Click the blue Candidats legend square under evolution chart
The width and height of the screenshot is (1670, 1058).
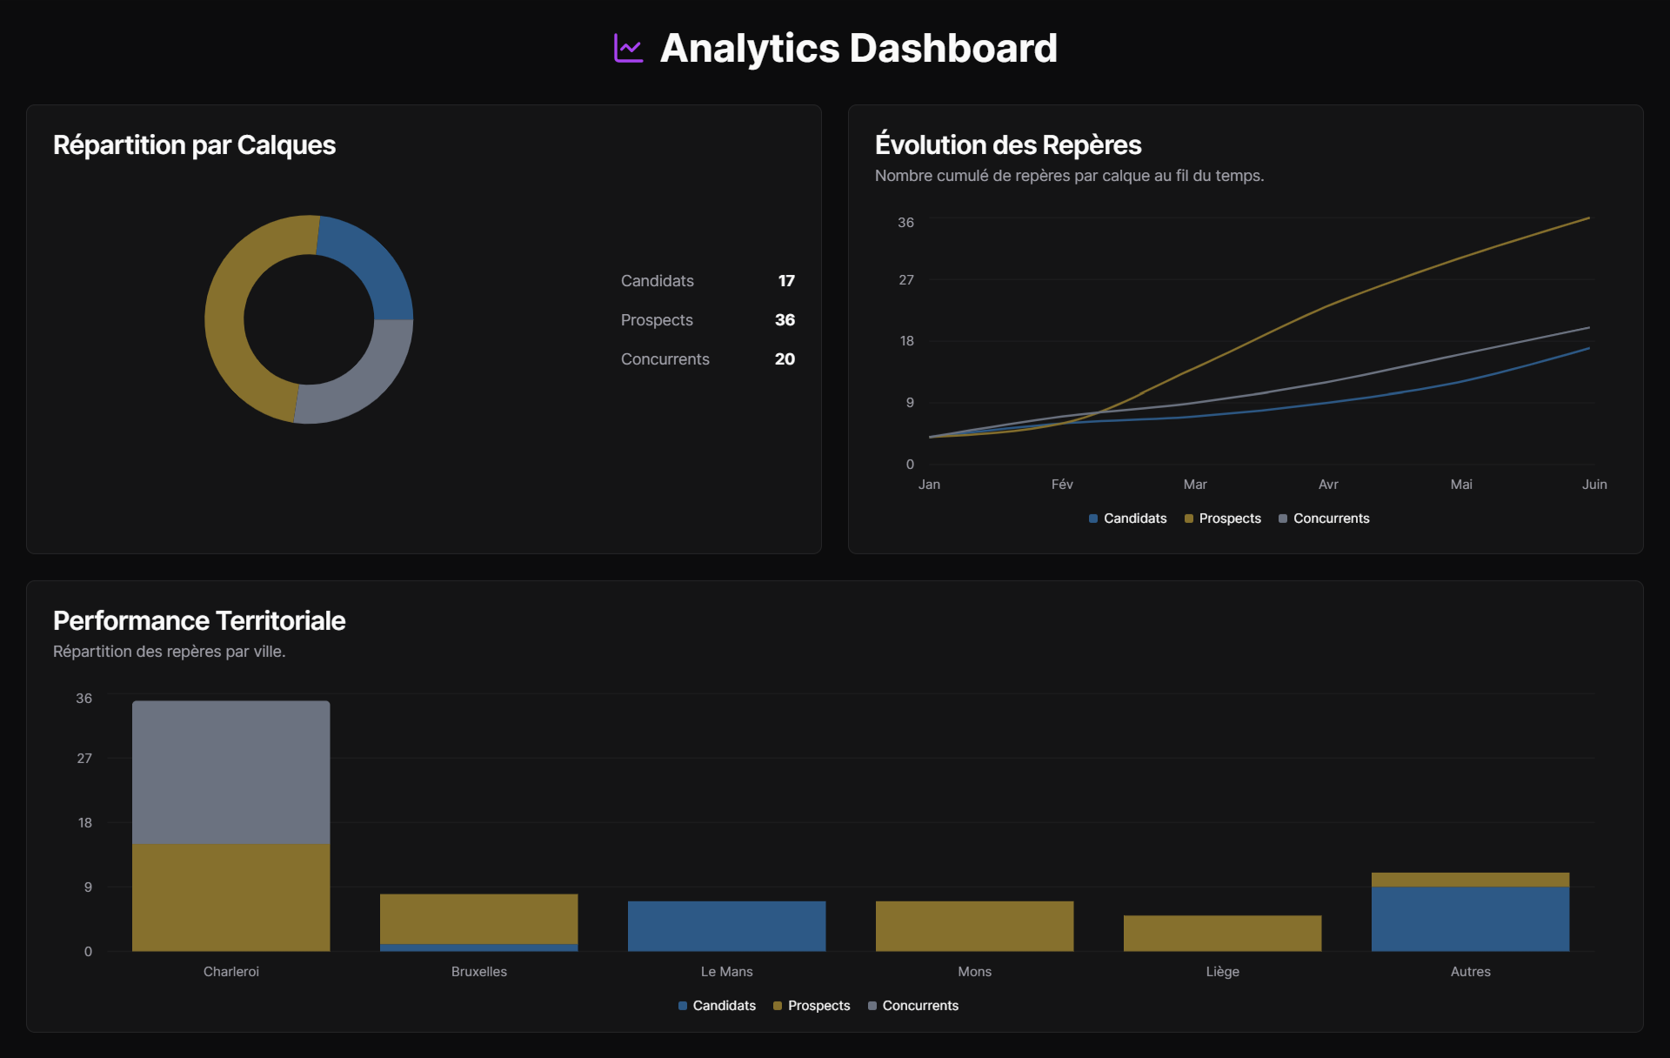(1092, 519)
